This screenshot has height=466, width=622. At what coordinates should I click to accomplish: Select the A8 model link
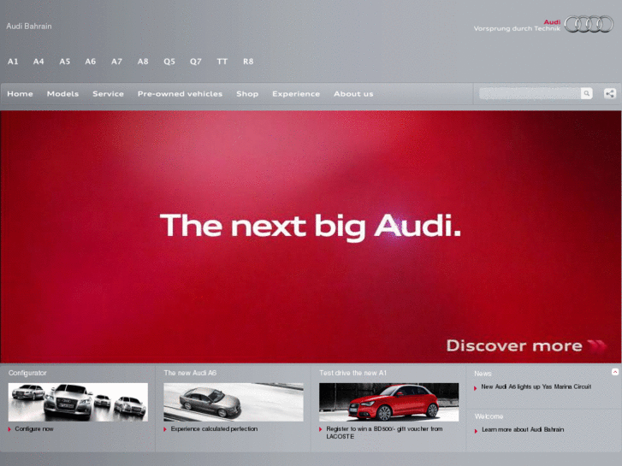tap(143, 62)
